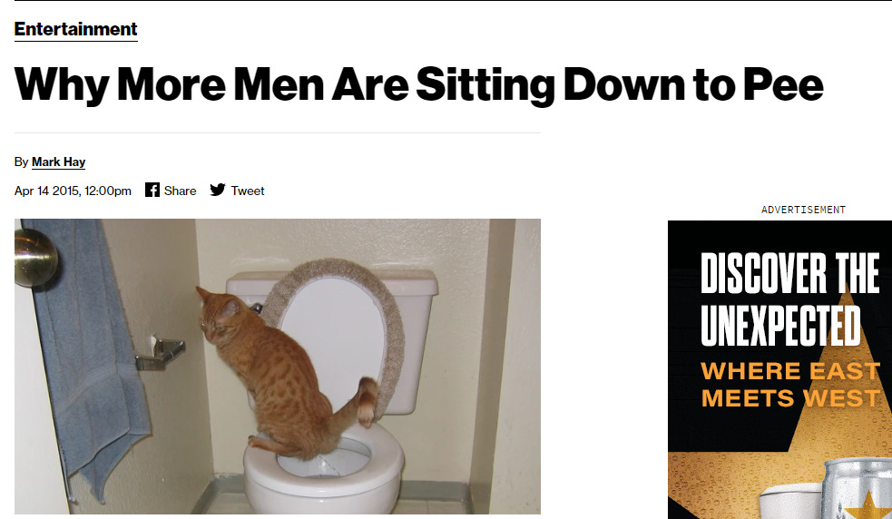Click the Share label next to Facebook
Image resolution: width=892 pixels, height=519 pixels.
(x=180, y=191)
